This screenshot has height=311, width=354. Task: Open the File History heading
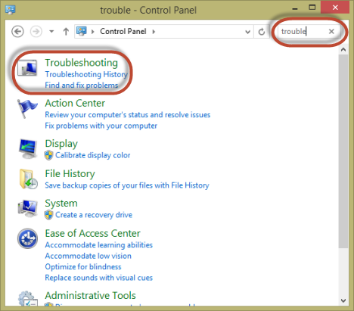tap(70, 174)
